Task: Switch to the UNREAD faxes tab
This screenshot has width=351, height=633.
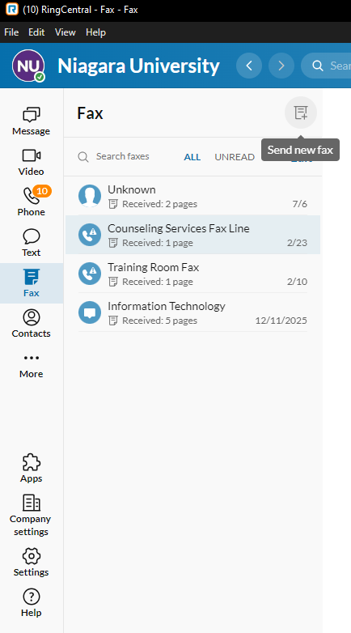Action: coord(235,157)
